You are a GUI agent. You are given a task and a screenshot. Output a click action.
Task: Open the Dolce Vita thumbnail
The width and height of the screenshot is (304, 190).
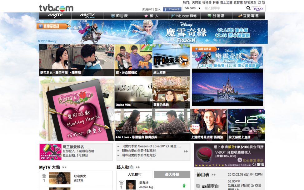(x=133, y=92)
